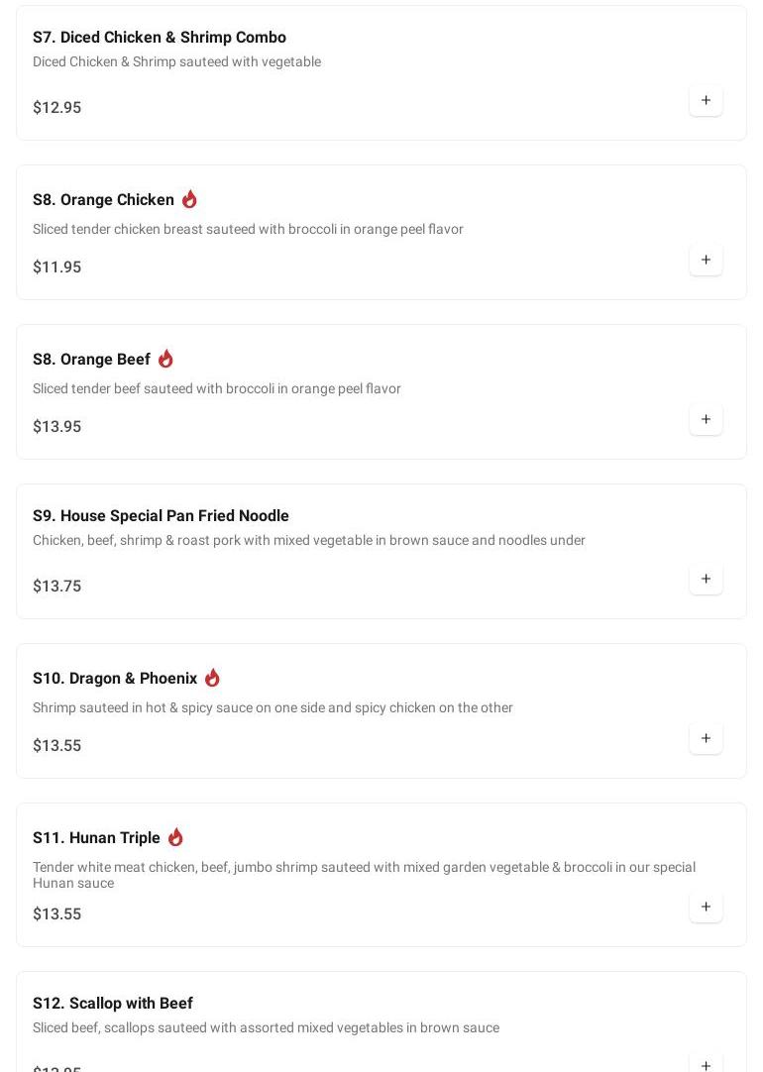
Task: Click the Hunan Triple description text
Action: (x=364, y=875)
